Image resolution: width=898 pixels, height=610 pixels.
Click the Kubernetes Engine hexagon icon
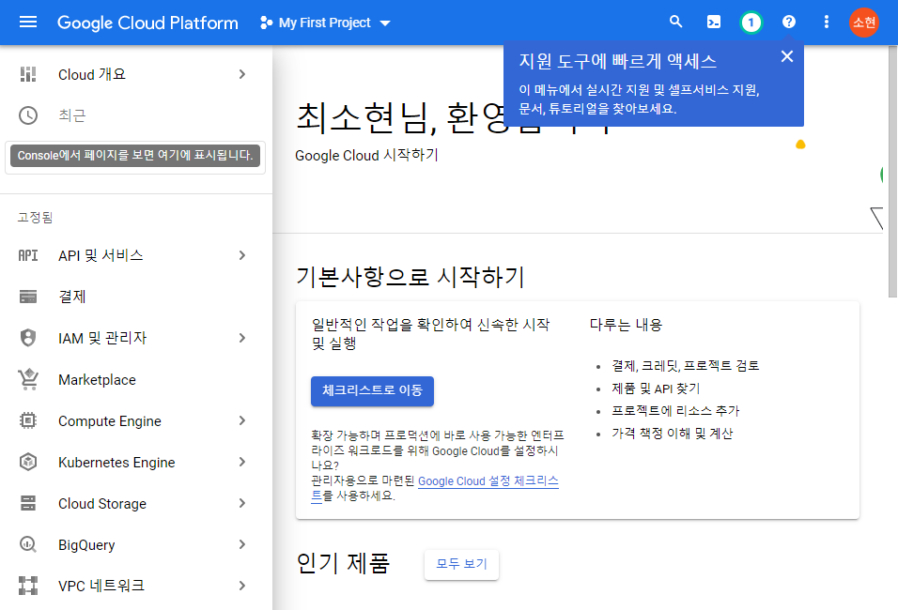point(28,462)
